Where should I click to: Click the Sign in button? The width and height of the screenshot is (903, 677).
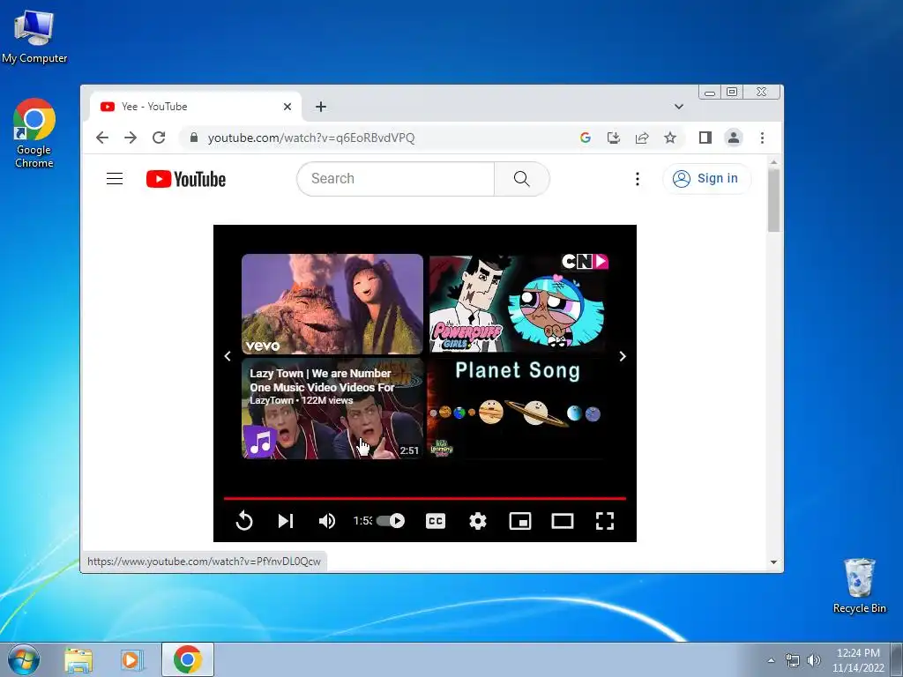(706, 178)
